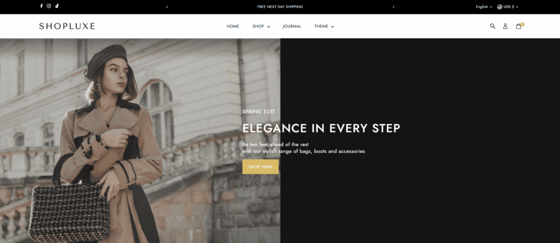This screenshot has width=560, height=243.
Task: Open the search magnifier icon
Action: pyautogui.click(x=493, y=26)
